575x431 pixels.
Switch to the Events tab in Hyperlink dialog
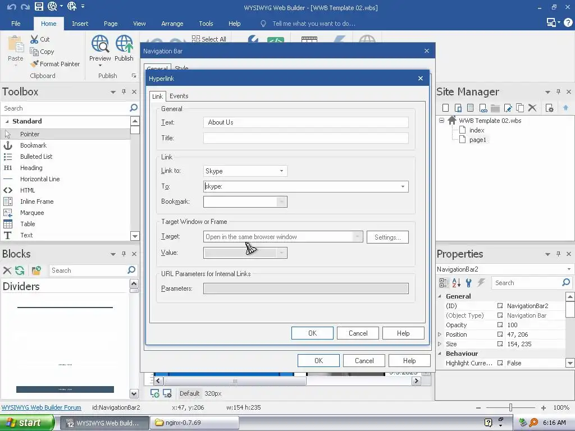(x=179, y=96)
